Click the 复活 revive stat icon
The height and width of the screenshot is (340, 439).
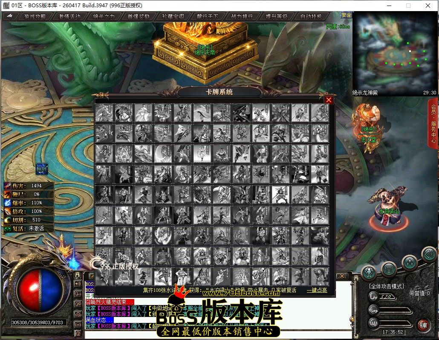(7, 228)
